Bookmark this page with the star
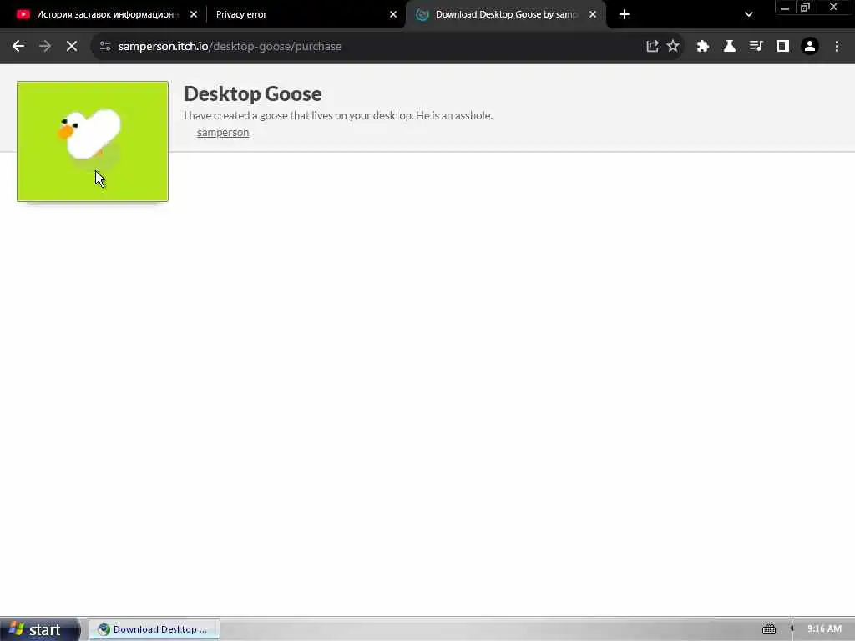 coord(673,47)
